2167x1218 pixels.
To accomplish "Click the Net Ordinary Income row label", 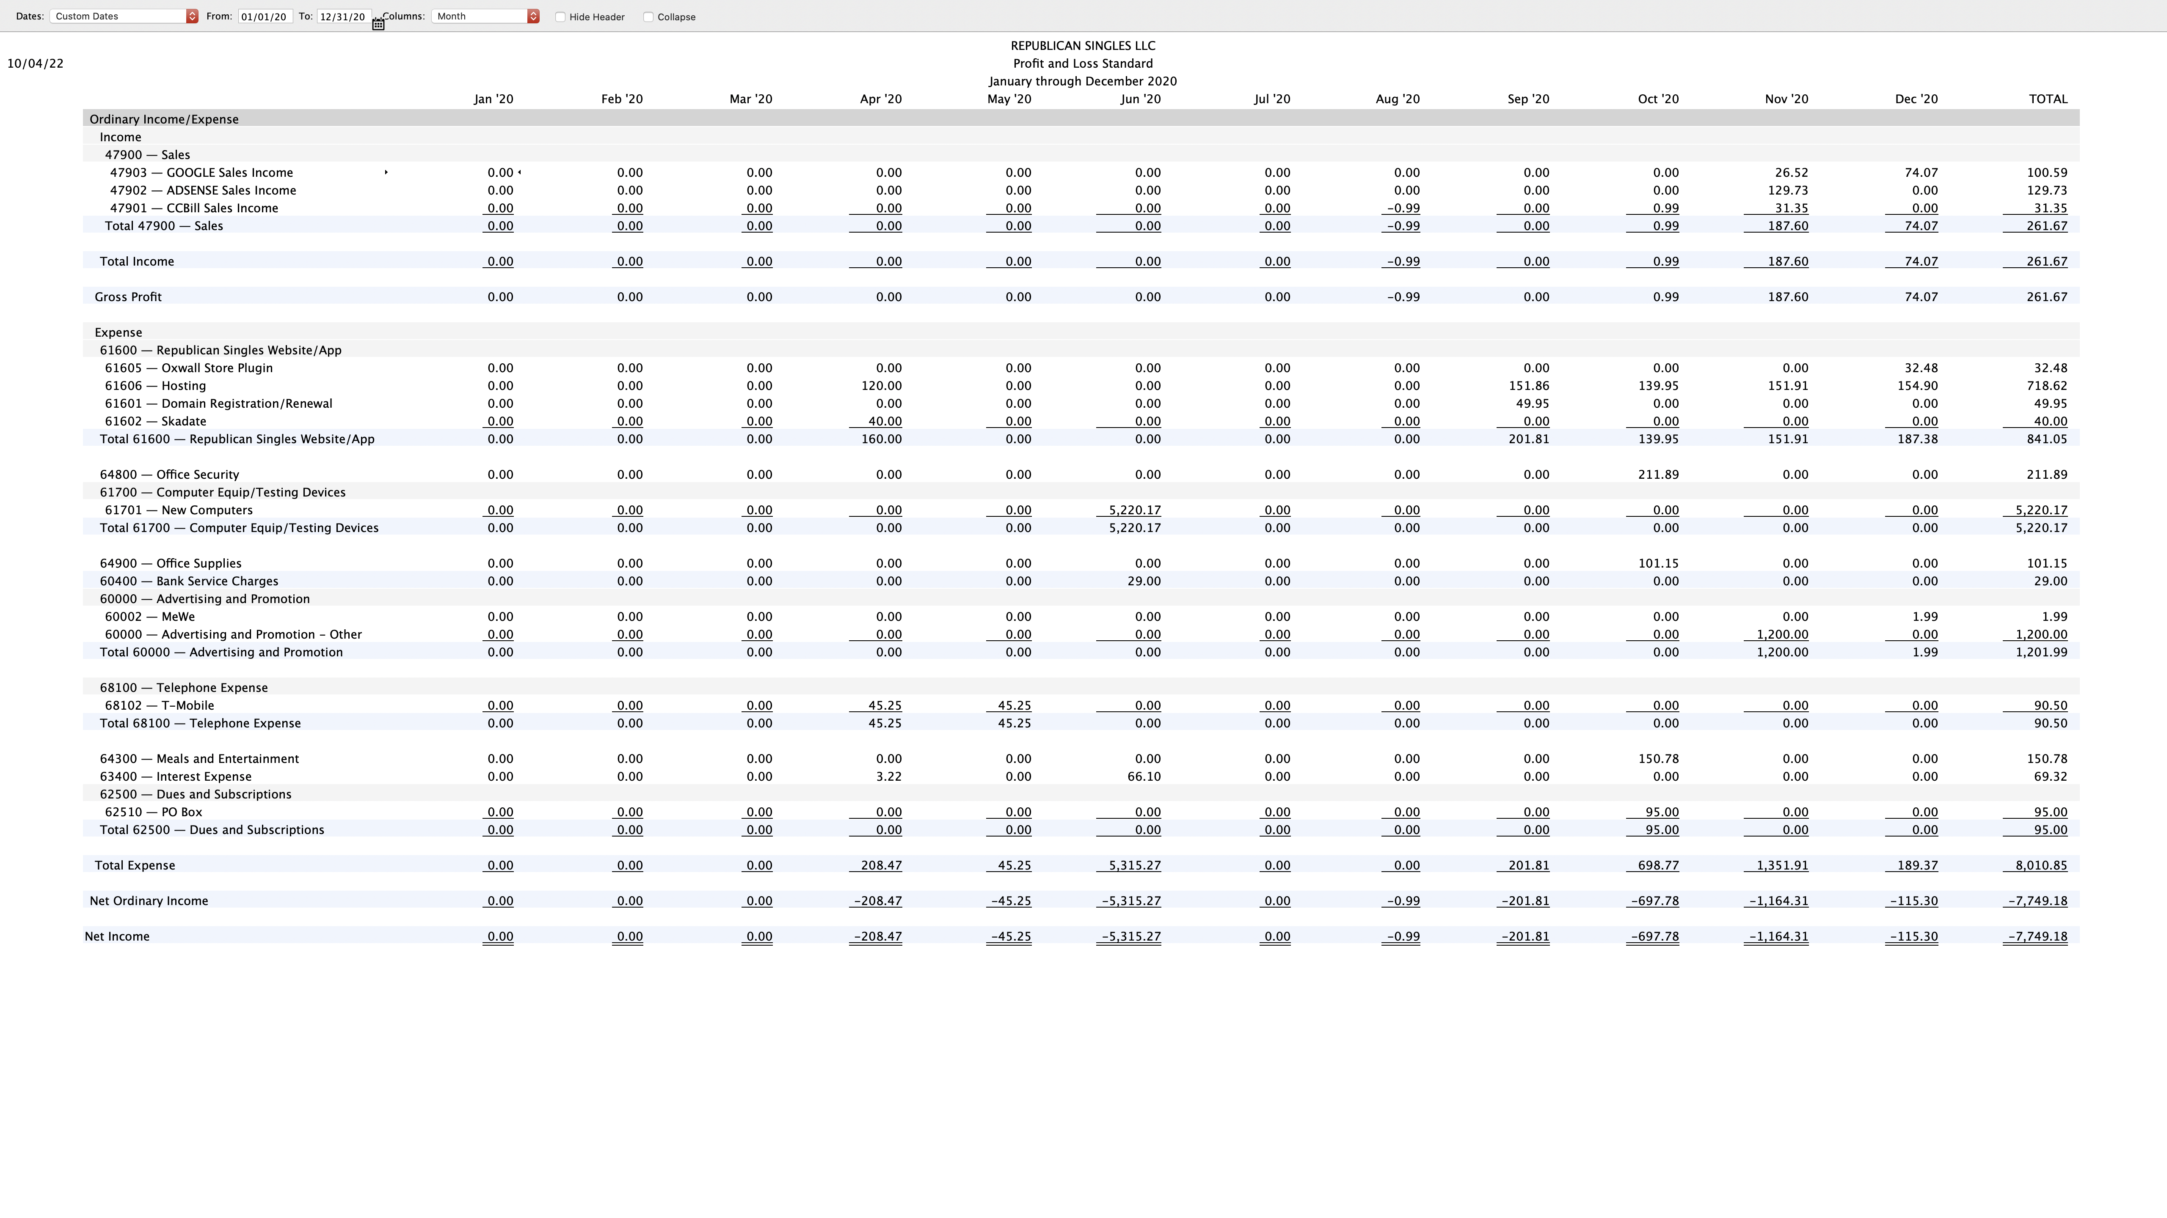I will [149, 901].
